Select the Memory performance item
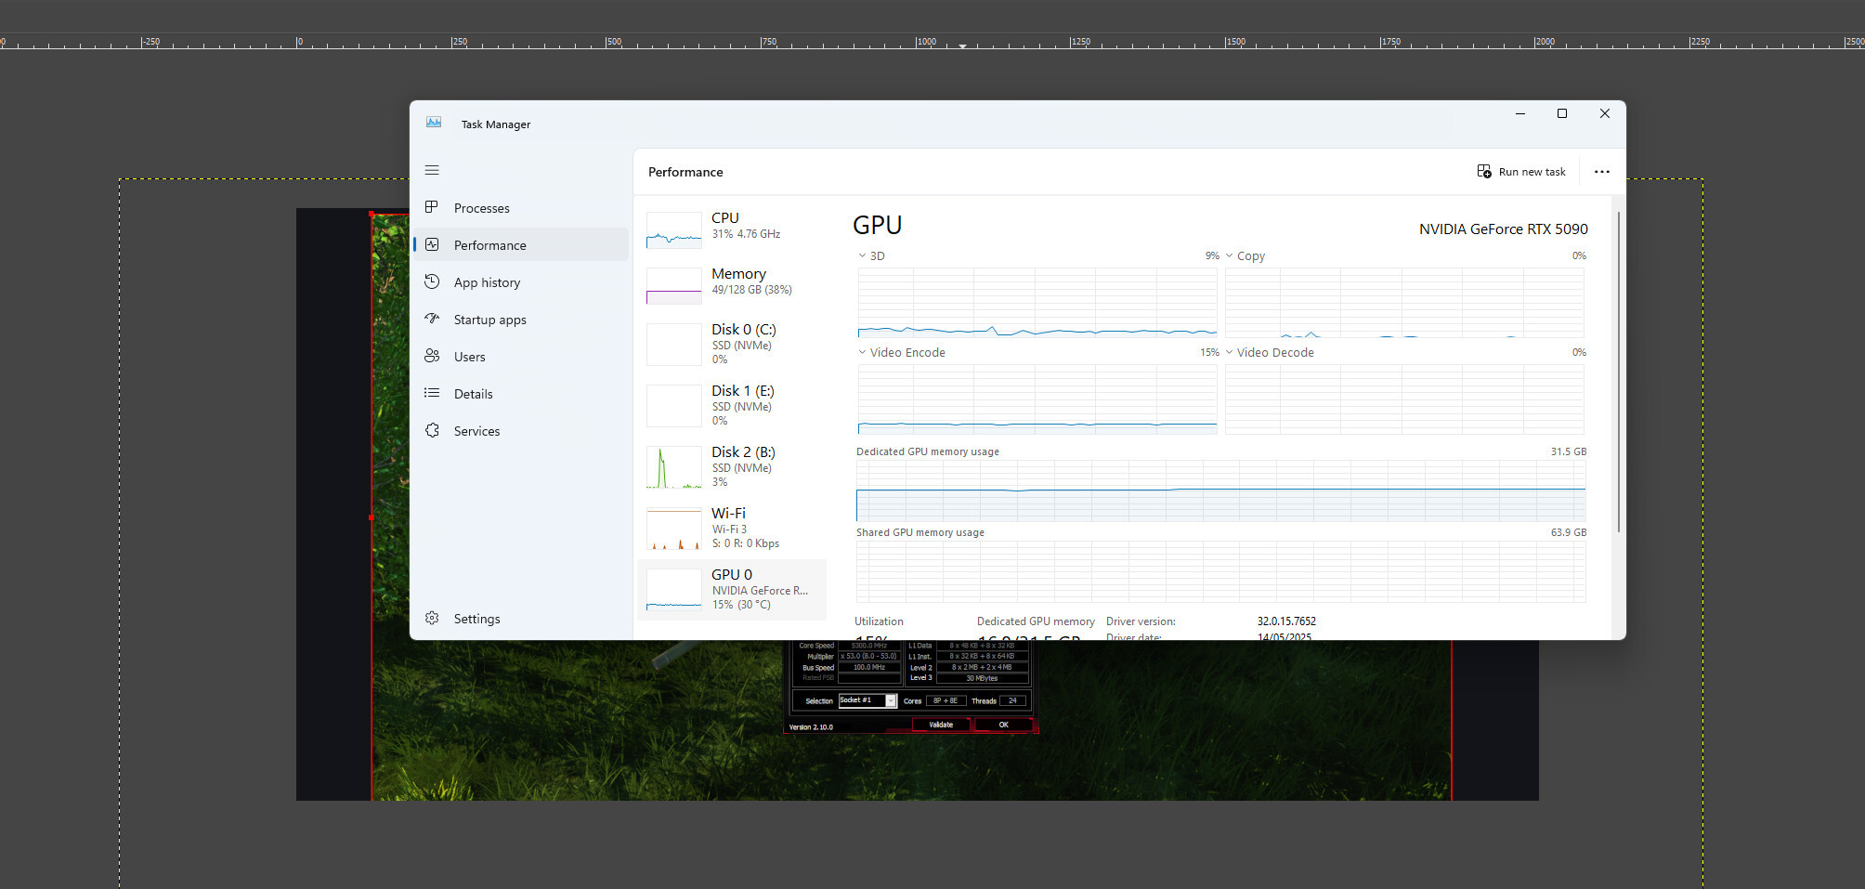The width and height of the screenshot is (1865, 889). (732, 282)
